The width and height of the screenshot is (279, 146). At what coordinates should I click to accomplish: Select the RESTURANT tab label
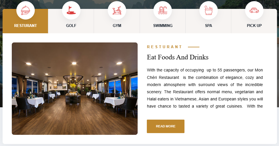(26, 26)
